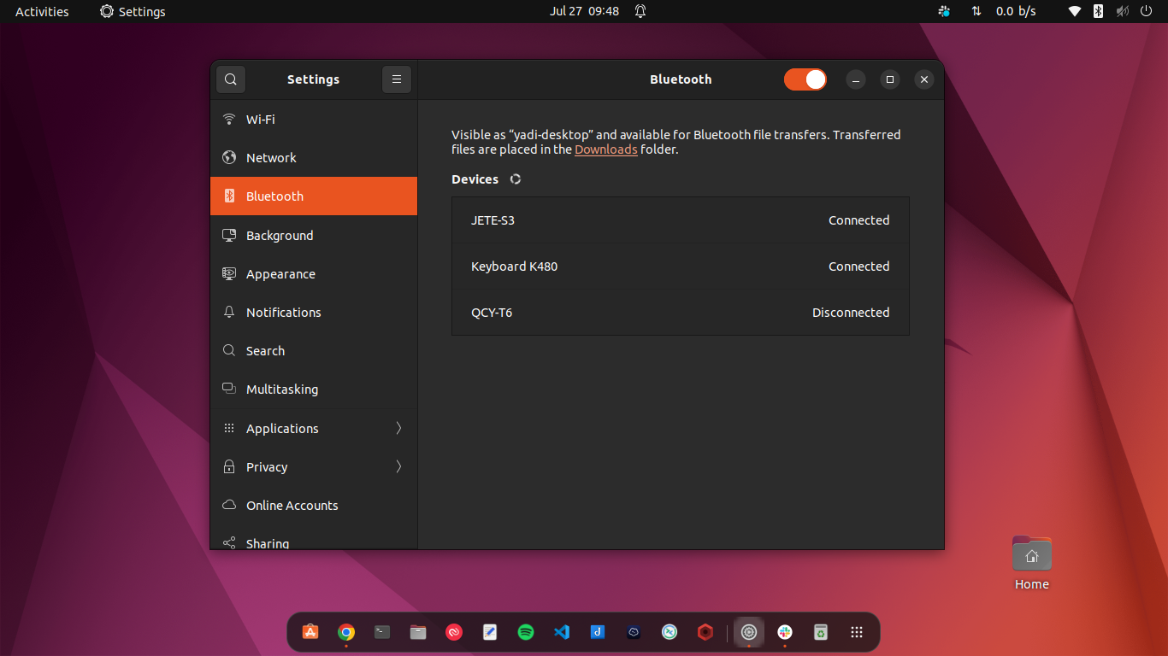This screenshot has width=1168, height=656.
Task: Open Activities overview
Action: coord(42,11)
